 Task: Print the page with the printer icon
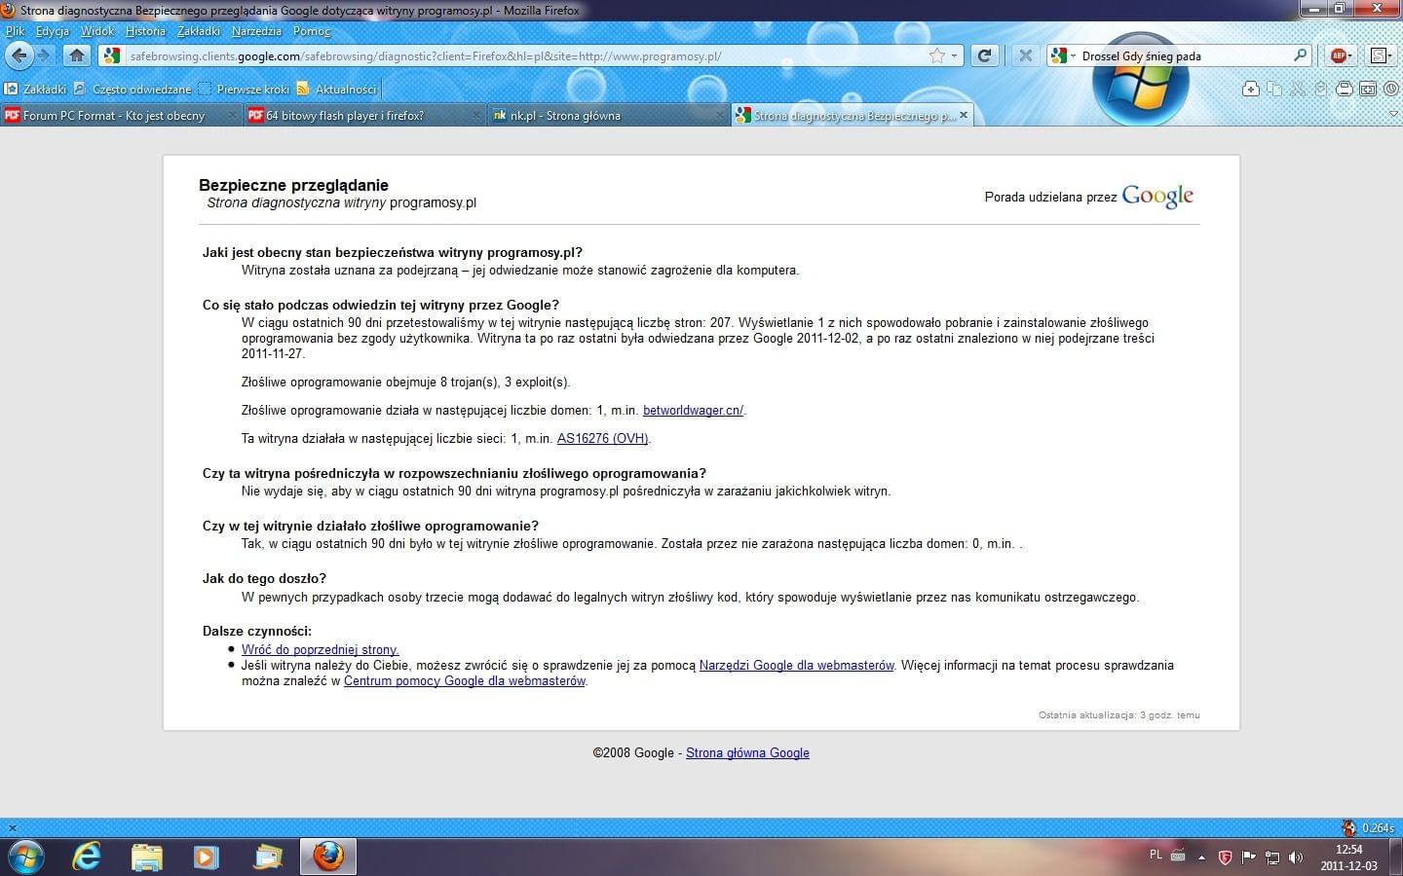click(1345, 89)
